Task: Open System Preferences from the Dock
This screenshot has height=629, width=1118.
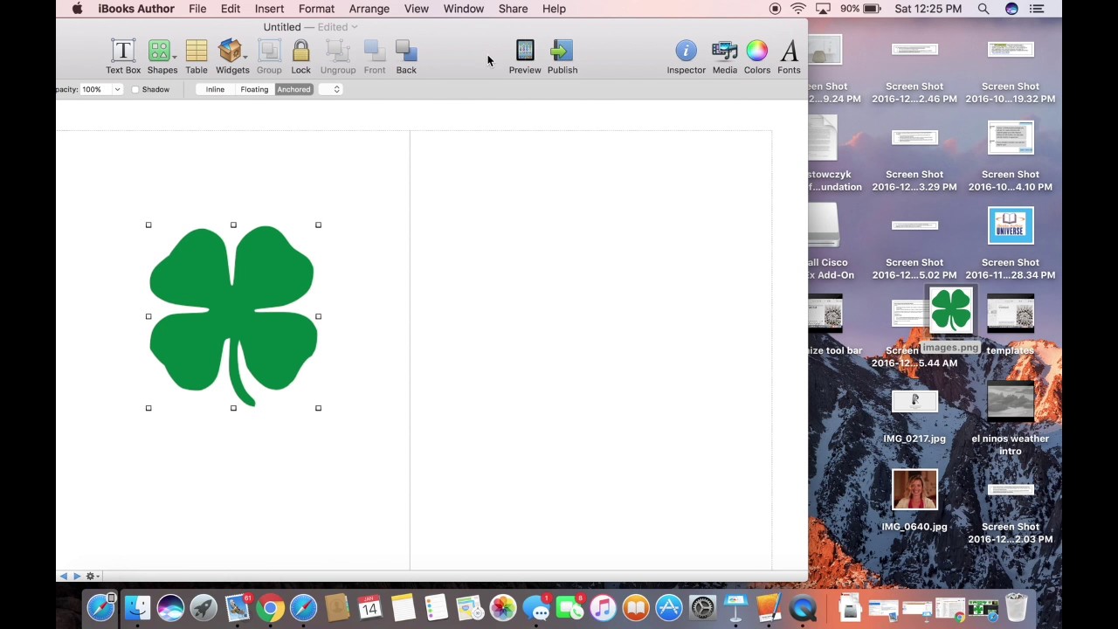Action: point(702,608)
